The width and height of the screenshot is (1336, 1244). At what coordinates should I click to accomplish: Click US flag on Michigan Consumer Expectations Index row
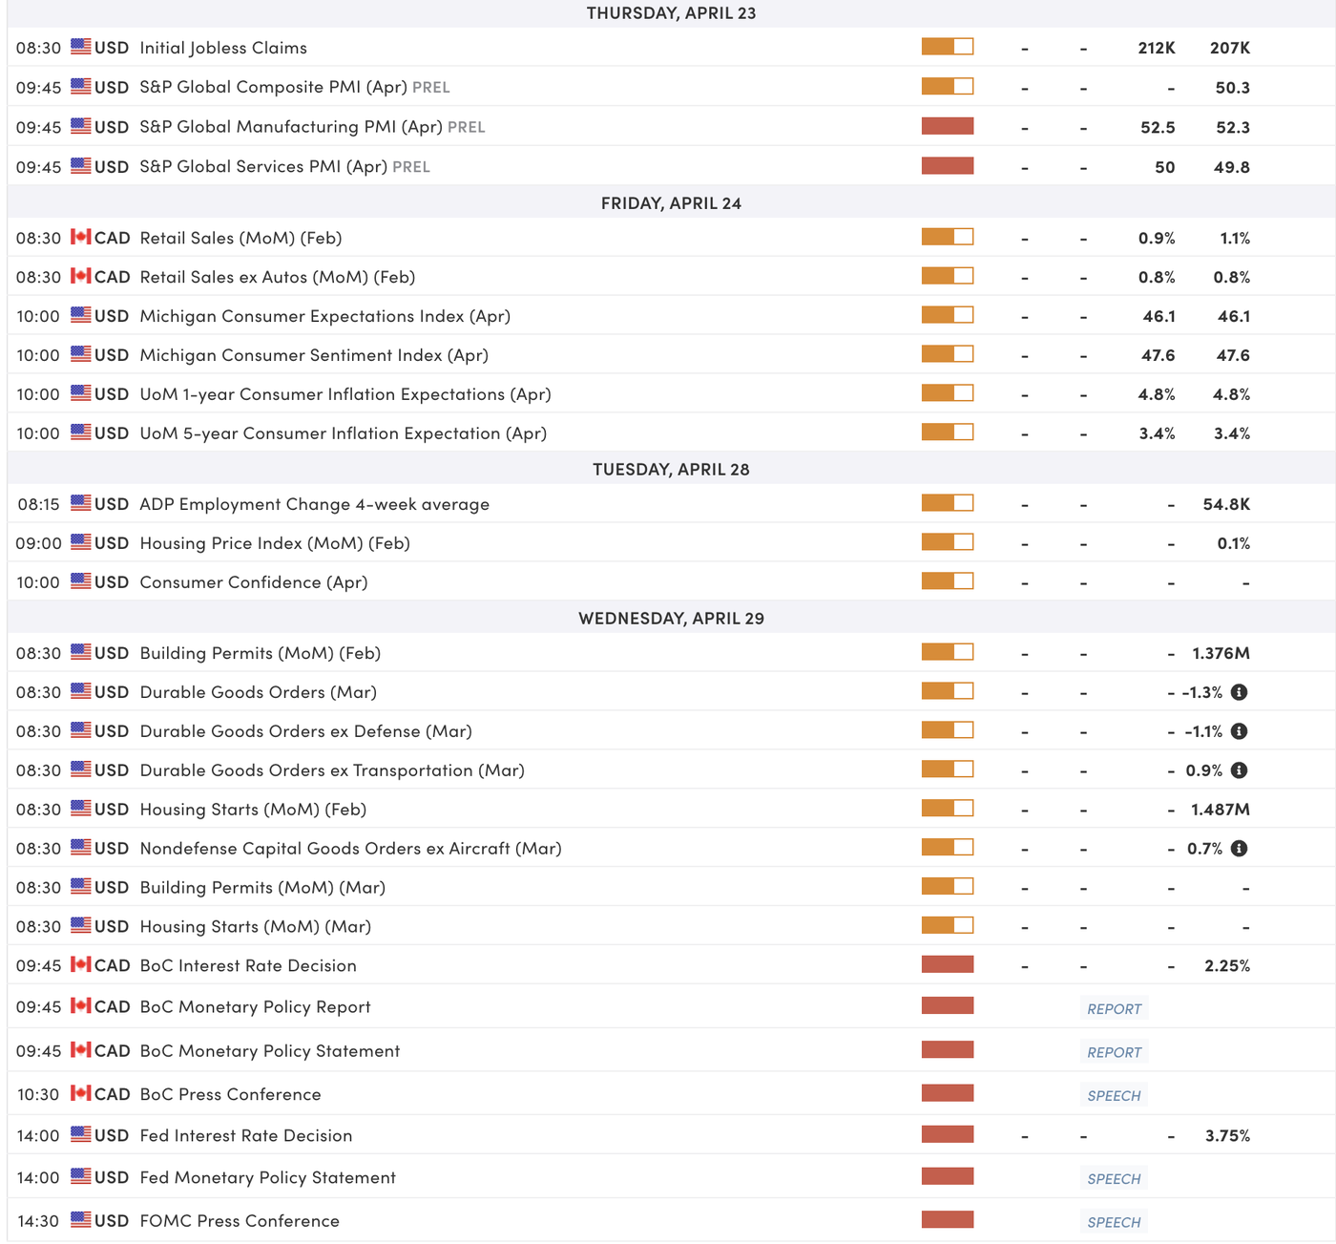click(81, 315)
